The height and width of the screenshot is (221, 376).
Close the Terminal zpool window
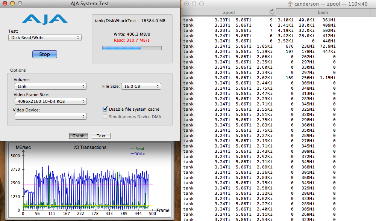coord(186,4)
